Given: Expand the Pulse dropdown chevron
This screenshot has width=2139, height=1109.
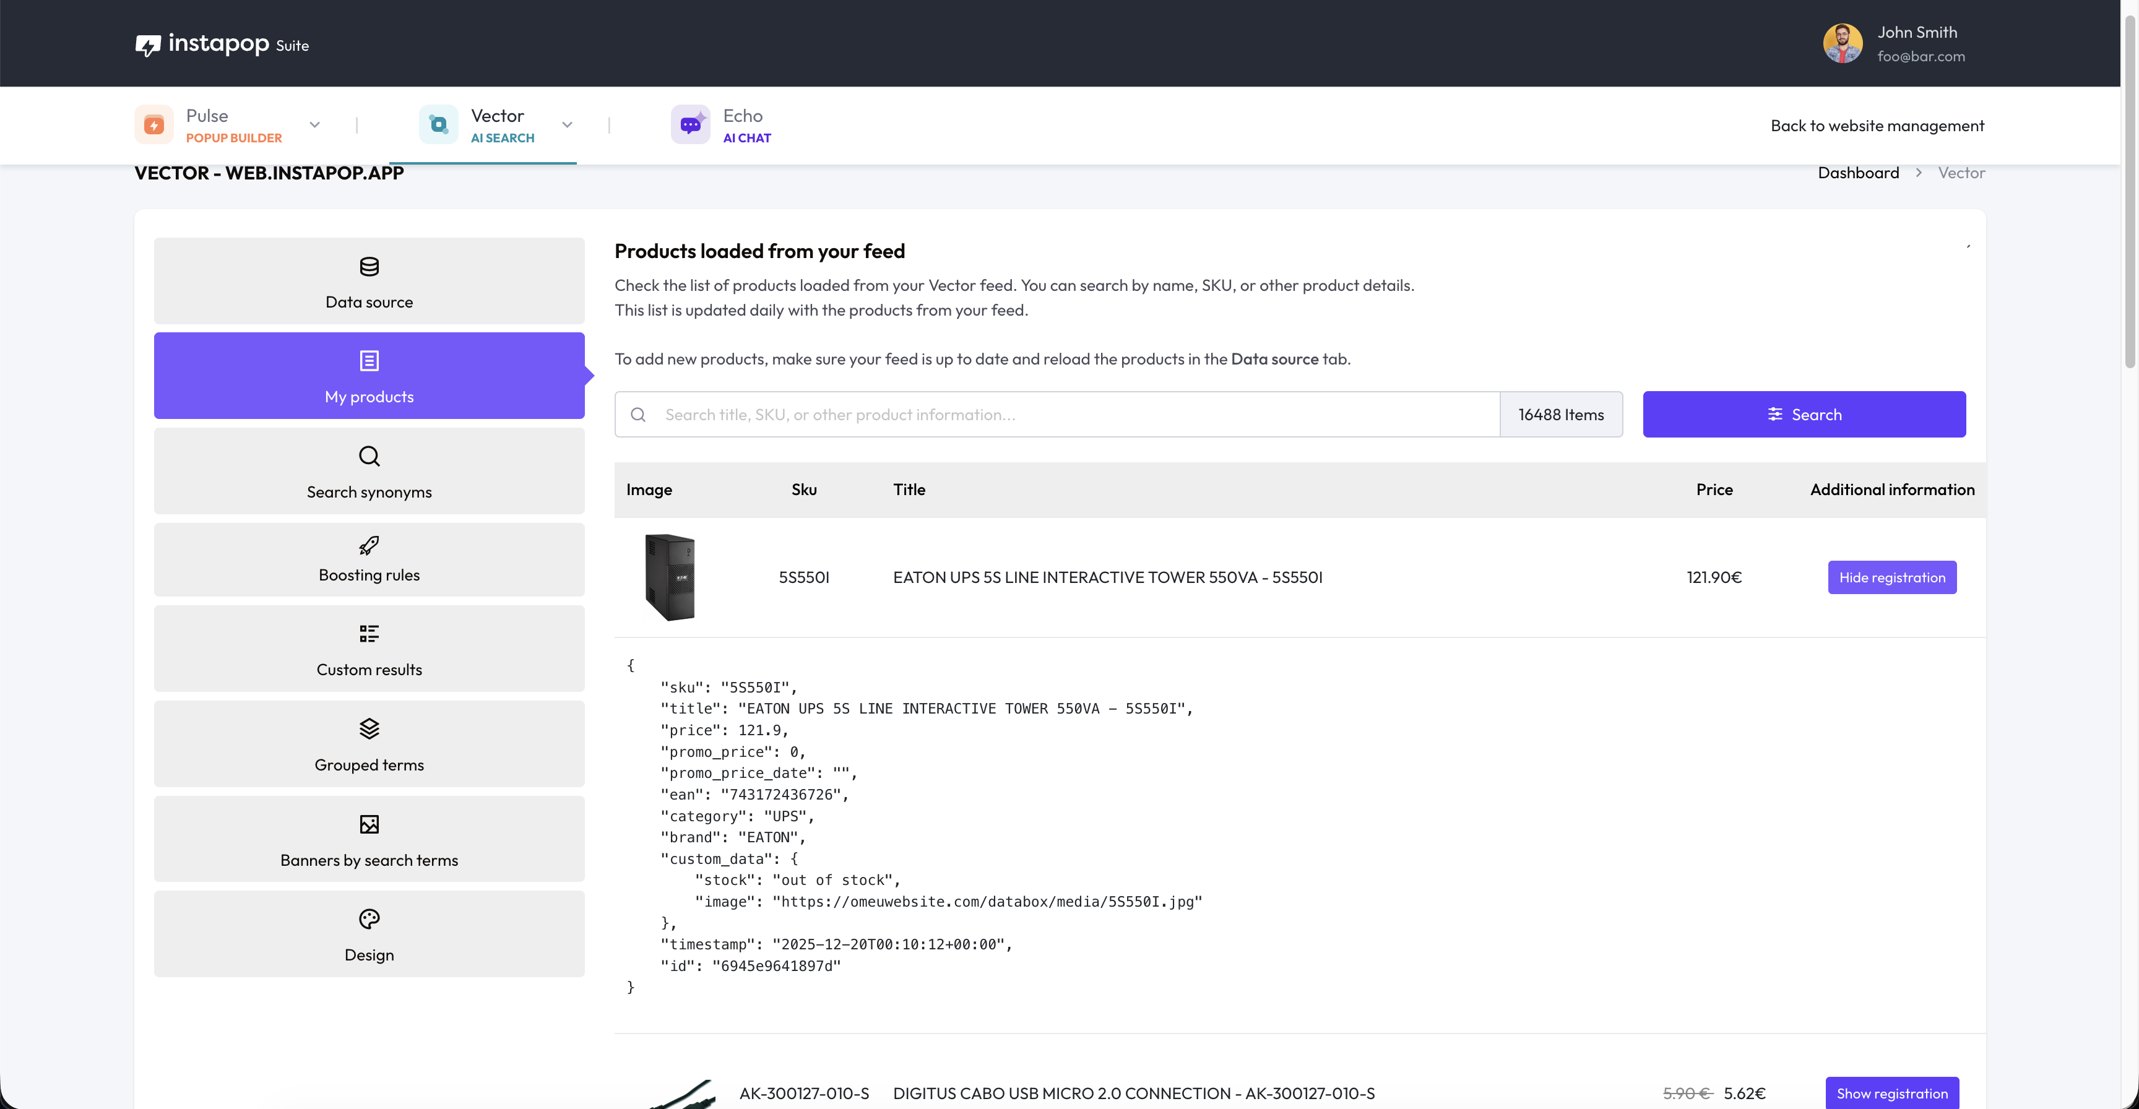Looking at the screenshot, I should [x=314, y=126].
